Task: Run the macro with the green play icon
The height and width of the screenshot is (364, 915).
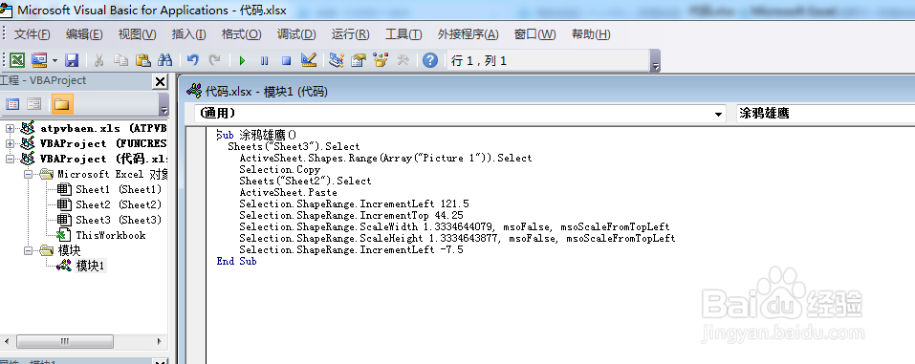Action: (x=242, y=61)
